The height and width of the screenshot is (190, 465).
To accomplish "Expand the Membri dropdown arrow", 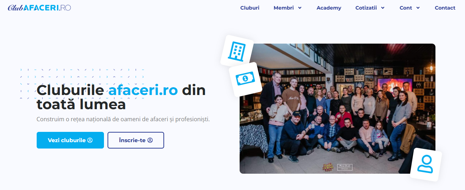I will [300, 8].
